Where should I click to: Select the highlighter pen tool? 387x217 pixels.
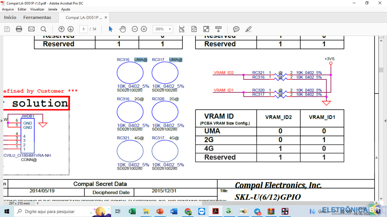coord(248,29)
